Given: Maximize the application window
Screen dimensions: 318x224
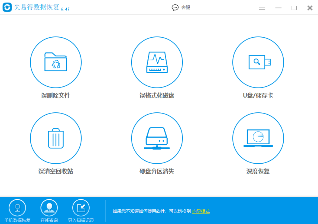Looking at the screenshot, I should click(294, 8).
